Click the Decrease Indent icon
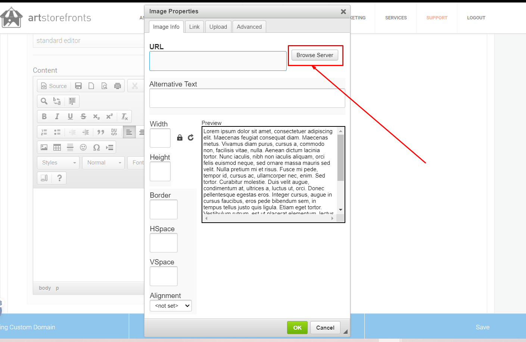 (x=72, y=132)
